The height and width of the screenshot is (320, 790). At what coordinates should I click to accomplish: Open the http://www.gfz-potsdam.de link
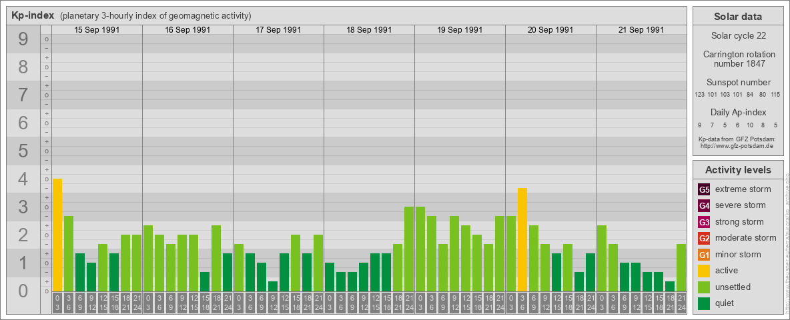738,146
